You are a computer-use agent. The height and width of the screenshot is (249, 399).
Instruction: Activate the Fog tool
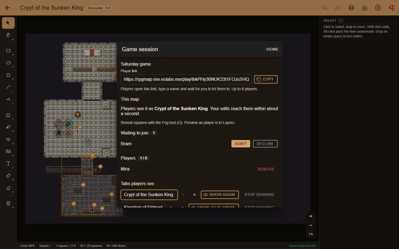tap(8, 139)
